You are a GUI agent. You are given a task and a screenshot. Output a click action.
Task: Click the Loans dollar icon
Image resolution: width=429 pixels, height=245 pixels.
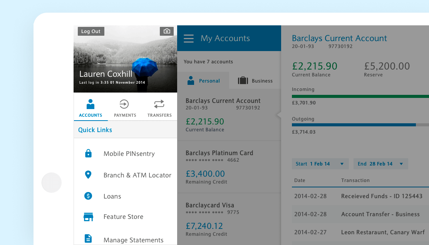point(88,196)
